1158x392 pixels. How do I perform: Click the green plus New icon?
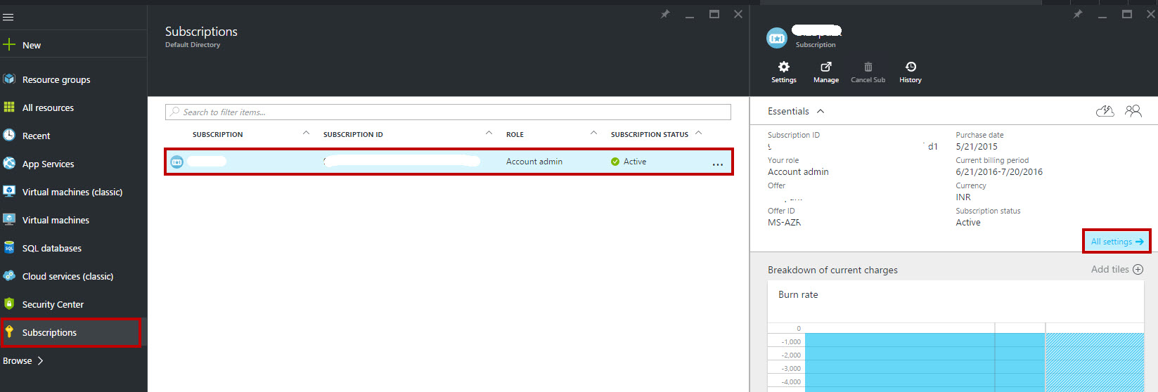coord(9,45)
